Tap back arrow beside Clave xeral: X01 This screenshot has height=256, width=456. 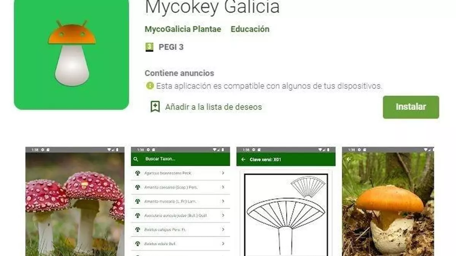pos(243,160)
